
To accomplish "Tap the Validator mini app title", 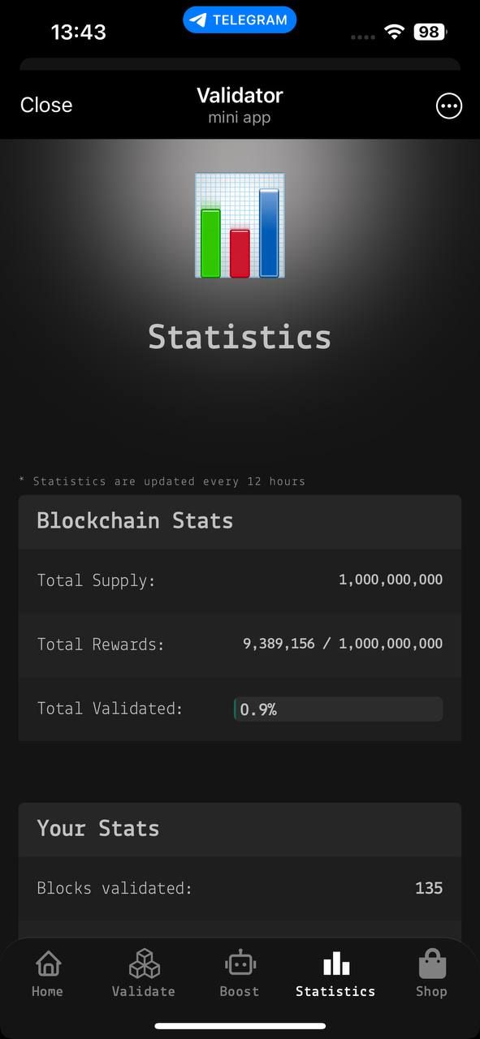I will pyautogui.click(x=240, y=96).
